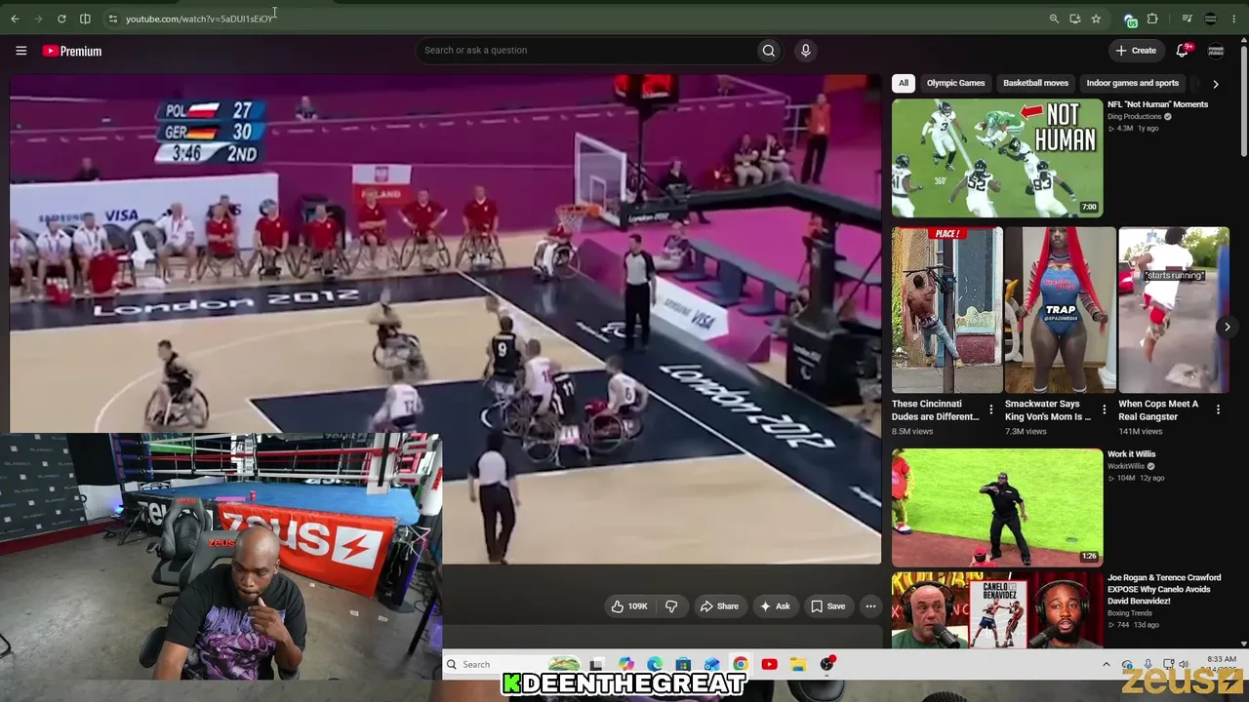1249x702 pixels.
Task: Save the video to a playlist
Action: pyautogui.click(x=828, y=606)
